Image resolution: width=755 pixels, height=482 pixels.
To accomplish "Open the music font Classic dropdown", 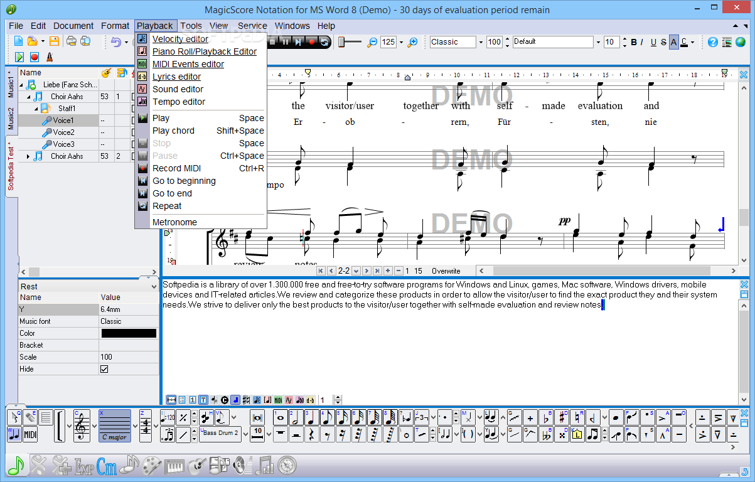I will tap(481, 42).
